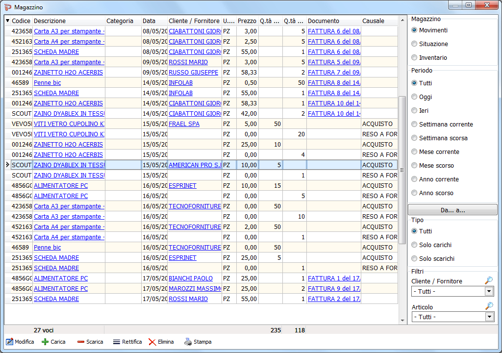Click the scrollbar up arrow

coord(402,20)
